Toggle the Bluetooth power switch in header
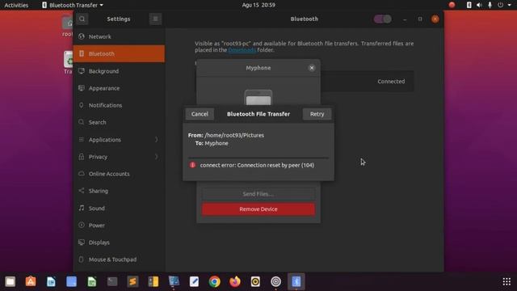Screen dimensions: 517x291 click(x=382, y=19)
